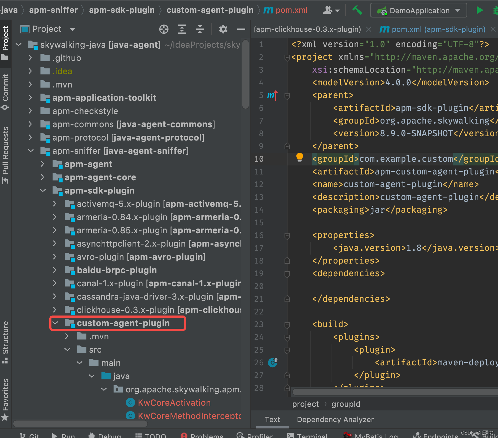Expand the .mvn folder under custom-agent-plugin

click(67, 336)
